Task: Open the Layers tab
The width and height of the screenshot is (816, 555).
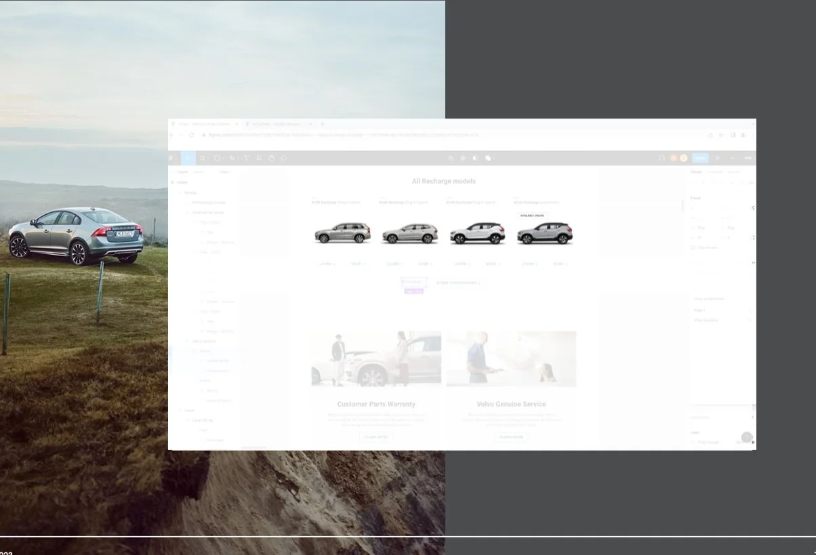Action: pos(182,171)
